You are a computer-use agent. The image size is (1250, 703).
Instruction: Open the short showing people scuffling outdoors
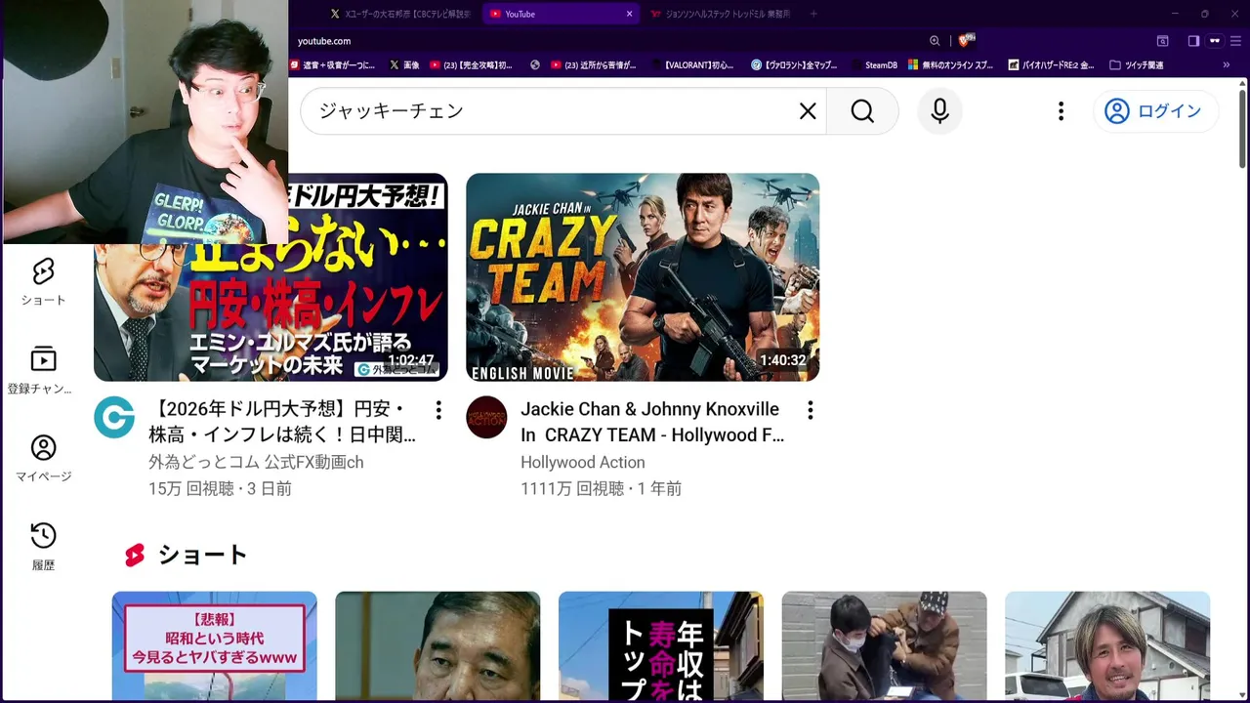point(884,646)
